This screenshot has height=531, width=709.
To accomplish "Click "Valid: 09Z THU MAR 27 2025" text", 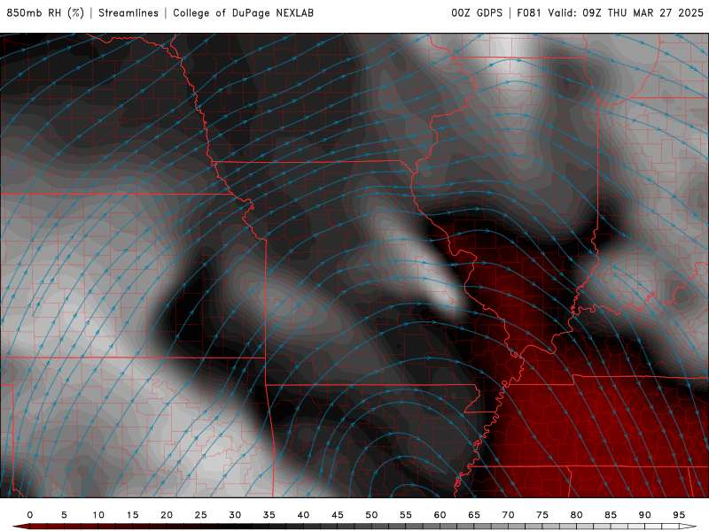I will tap(626, 13).
